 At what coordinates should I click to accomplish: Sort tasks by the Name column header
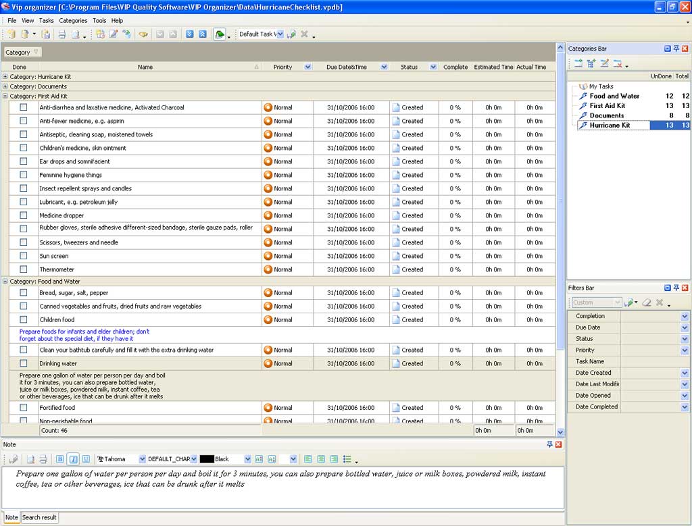pos(145,67)
